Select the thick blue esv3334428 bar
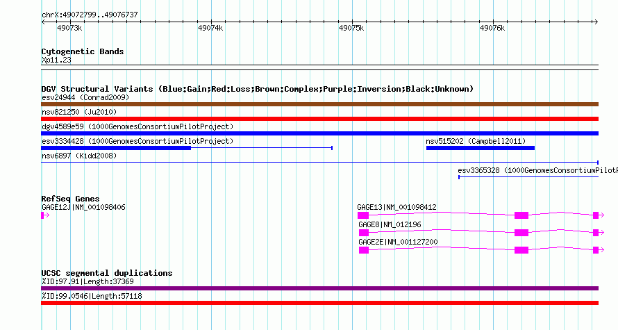The width and height of the screenshot is (618, 330). pos(116,148)
